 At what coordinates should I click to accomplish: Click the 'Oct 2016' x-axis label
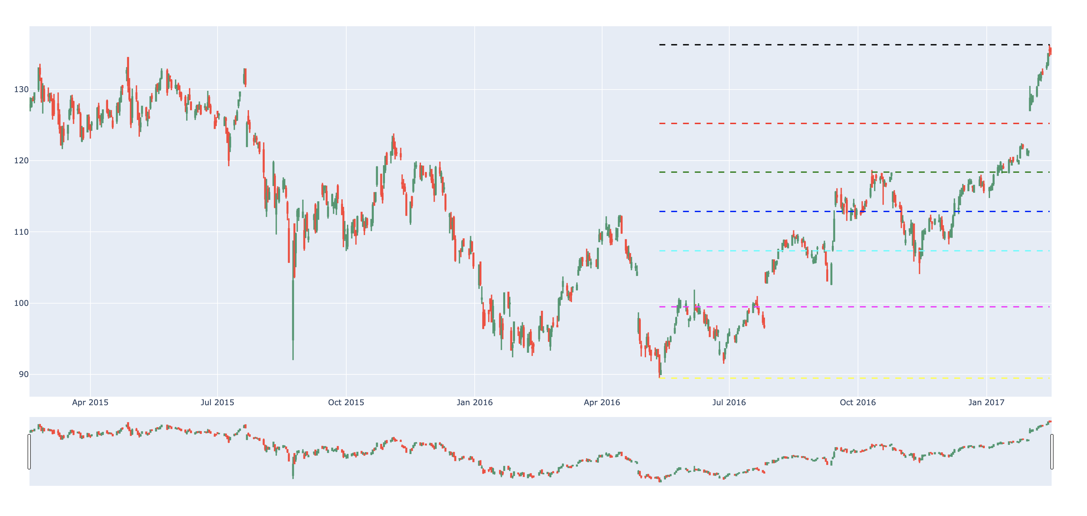[x=858, y=403]
